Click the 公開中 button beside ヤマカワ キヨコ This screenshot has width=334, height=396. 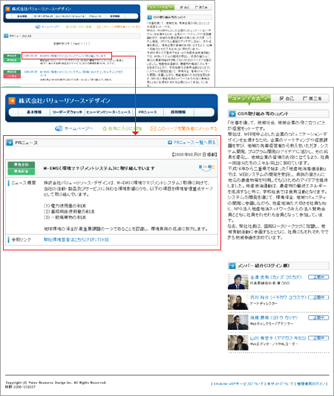(x=318, y=338)
